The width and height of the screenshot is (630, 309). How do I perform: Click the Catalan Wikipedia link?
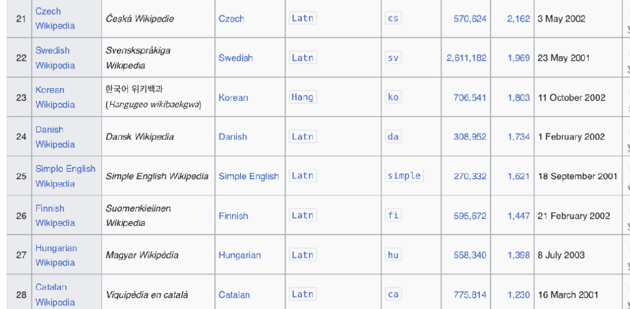51,287
